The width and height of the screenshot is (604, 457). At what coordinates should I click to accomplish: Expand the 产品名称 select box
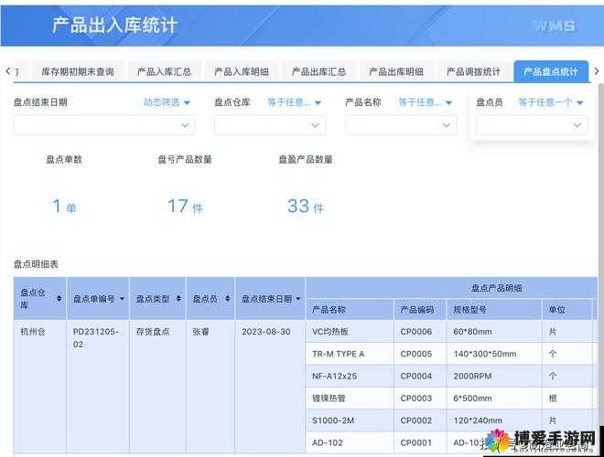tap(401, 125)
